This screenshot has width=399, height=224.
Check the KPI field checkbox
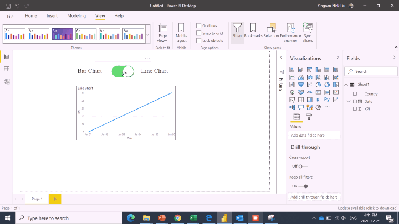pos(355,109)
